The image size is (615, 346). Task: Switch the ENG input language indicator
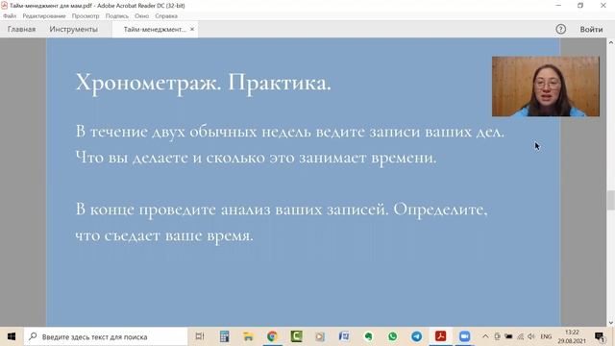[546, 336]
